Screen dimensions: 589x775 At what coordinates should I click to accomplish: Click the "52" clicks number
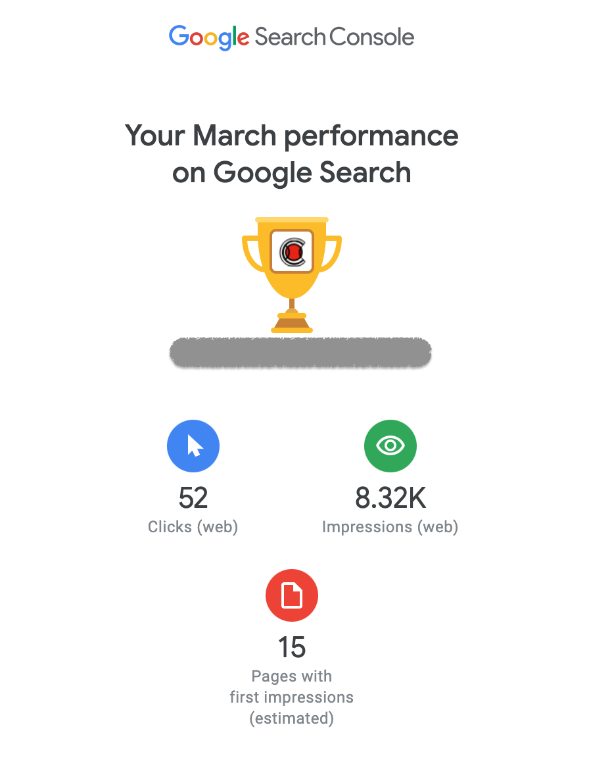coord(193,498)
